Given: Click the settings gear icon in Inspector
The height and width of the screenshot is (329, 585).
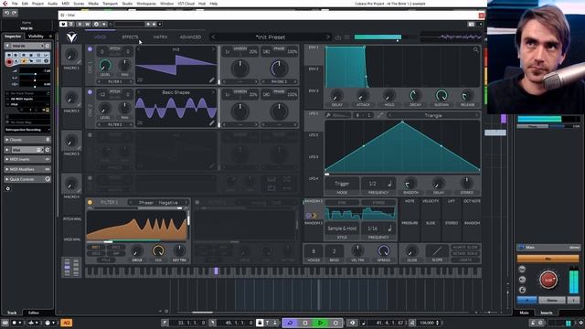Looking at the screenshot, I should pyautogui.click(x=8, y=188).
